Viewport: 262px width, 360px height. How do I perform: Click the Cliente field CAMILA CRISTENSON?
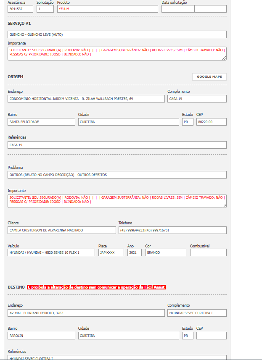point(61,230)
